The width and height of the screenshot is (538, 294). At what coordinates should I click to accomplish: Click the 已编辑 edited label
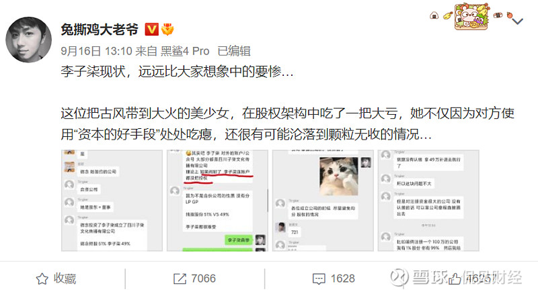coord(234,51)
